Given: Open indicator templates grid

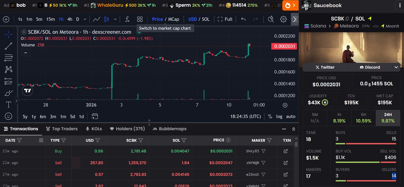Looking at the screenshot, I should (x=140, y=19).
